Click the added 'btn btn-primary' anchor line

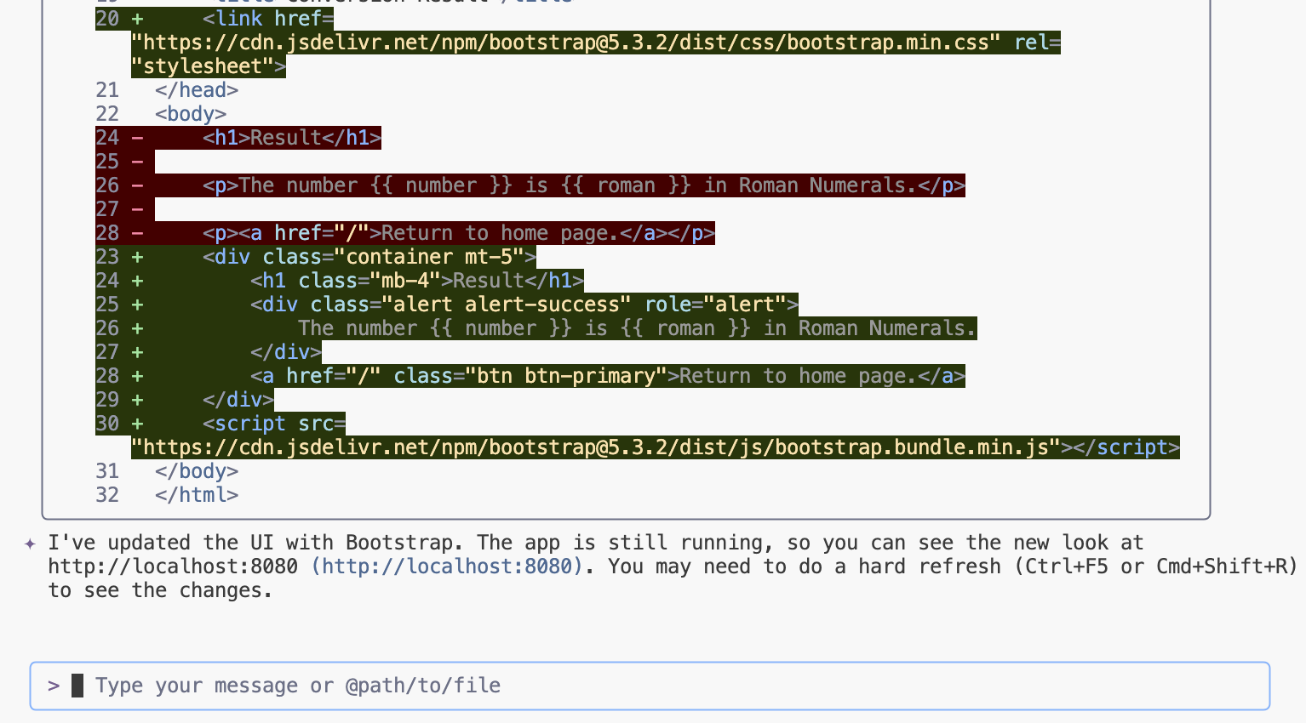607,376
